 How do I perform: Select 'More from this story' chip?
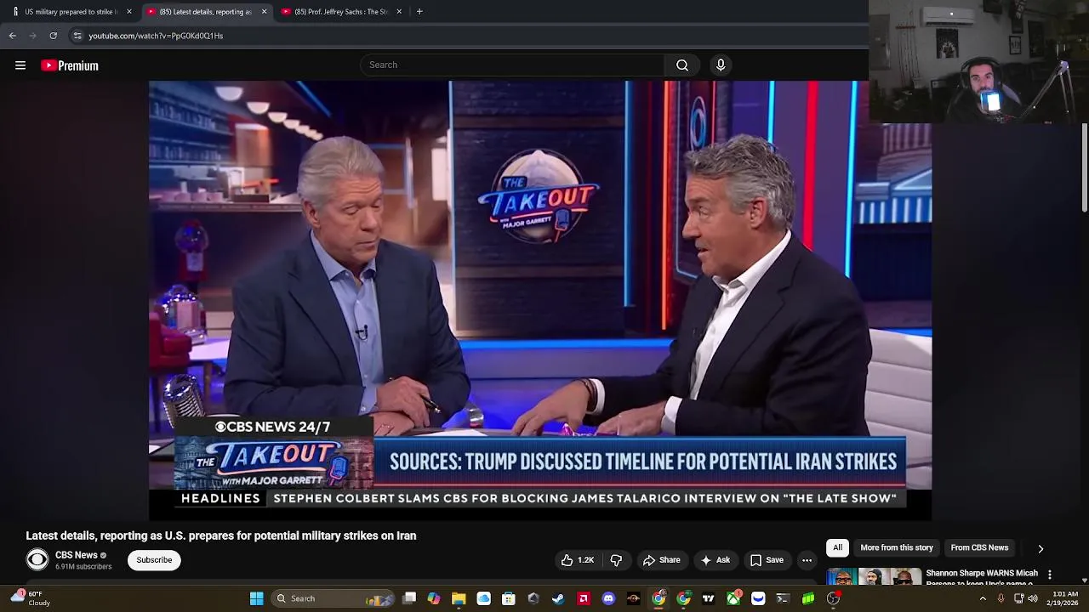tap(897, 548)
